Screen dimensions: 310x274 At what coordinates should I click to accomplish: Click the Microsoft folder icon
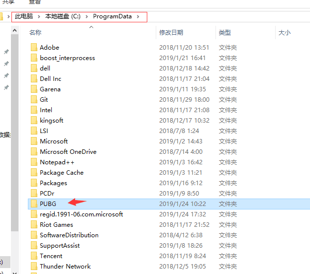pos(34,141)
